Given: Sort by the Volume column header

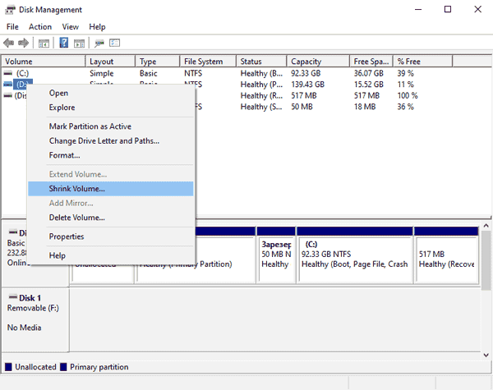Looking at the screenshot, I should click(44, 62).
